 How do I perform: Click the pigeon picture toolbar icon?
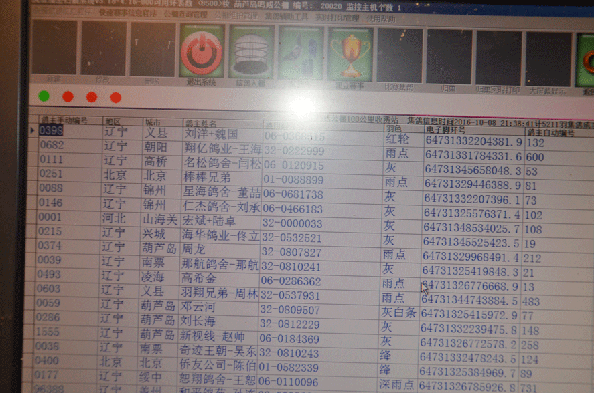coord(301,53)
